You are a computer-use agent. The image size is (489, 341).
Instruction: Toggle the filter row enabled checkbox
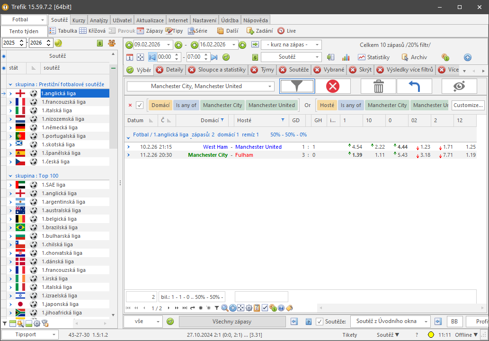(x=140, y=105)
